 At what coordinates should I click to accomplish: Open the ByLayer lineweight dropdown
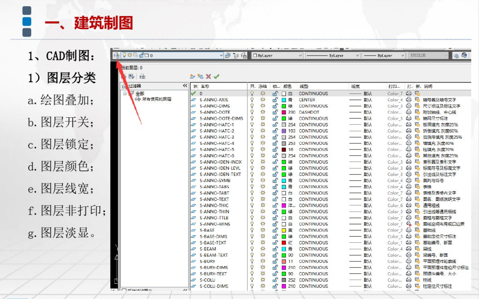pyautogui.click(x=403, y=56)
